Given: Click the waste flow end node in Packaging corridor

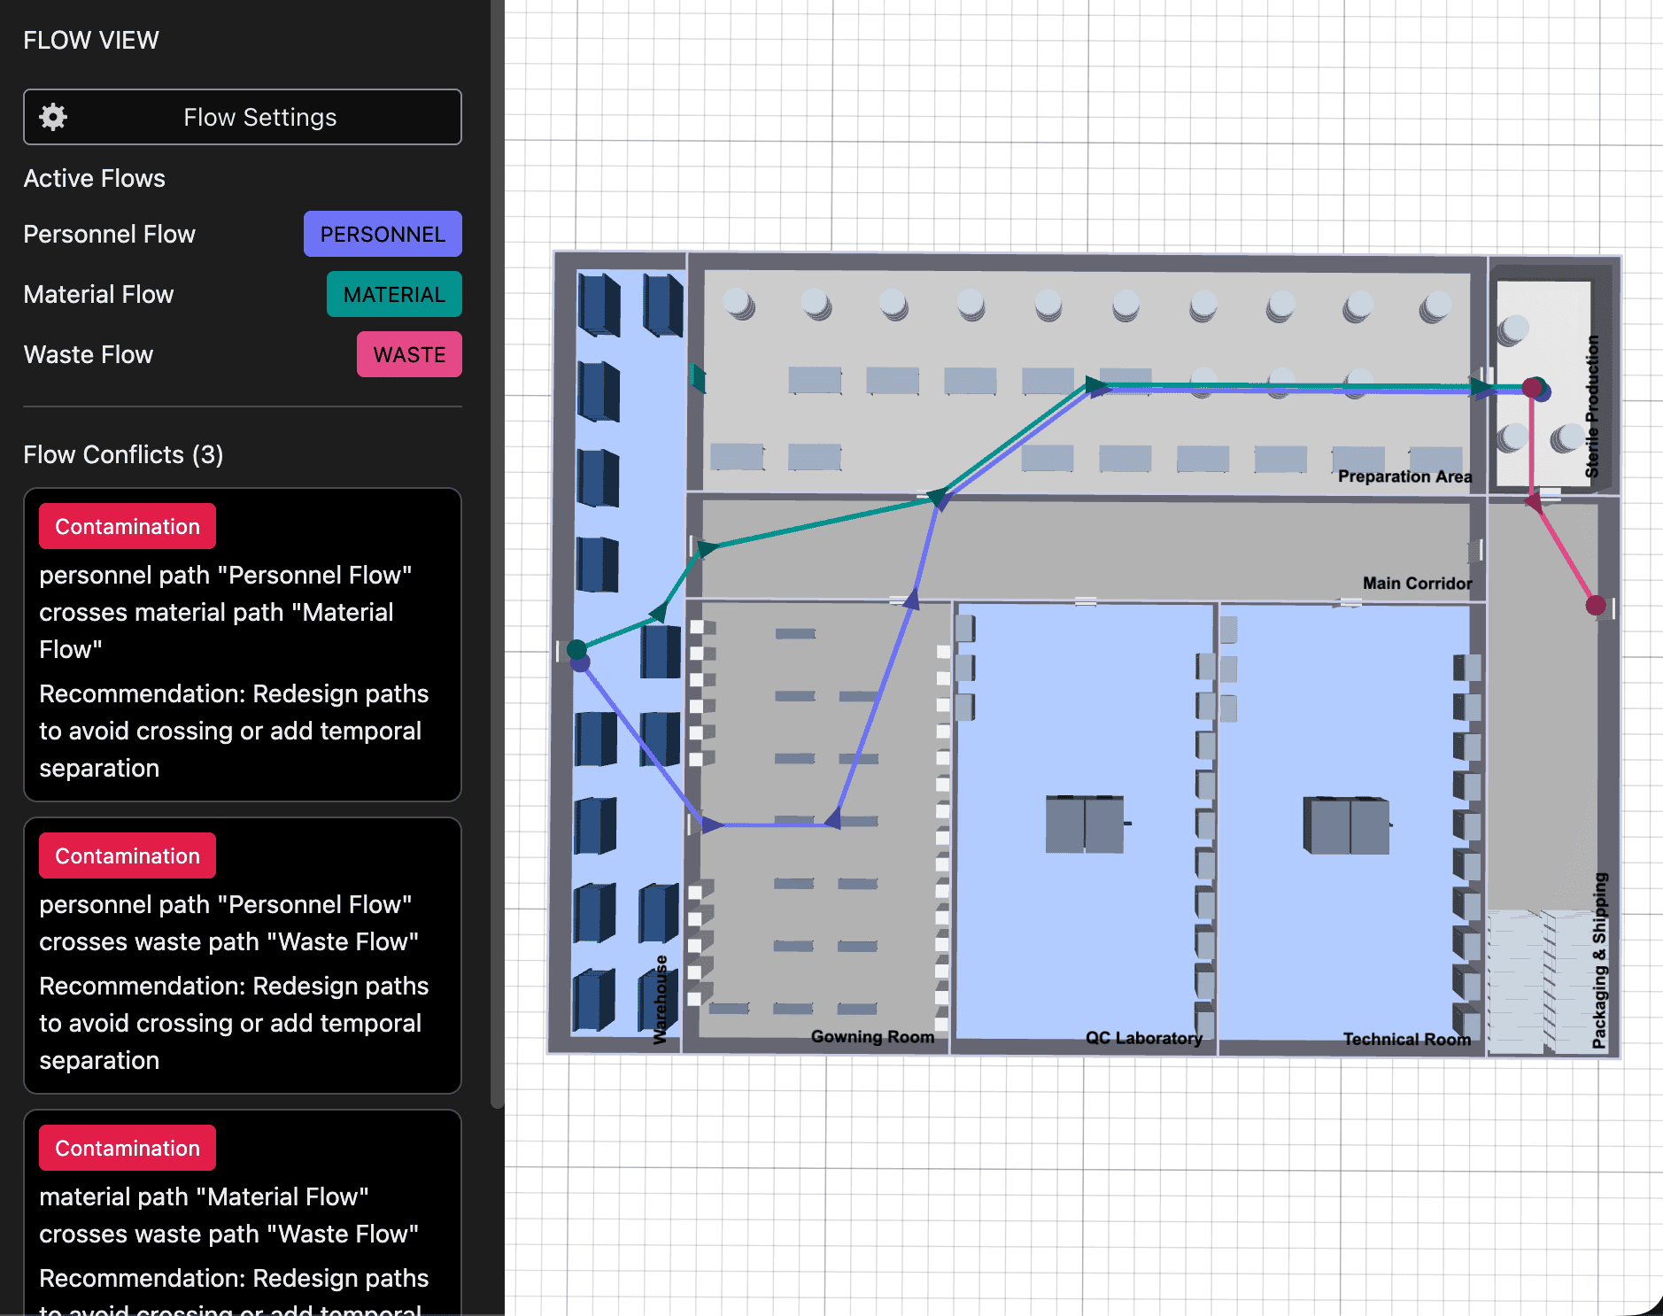Looking at the screenshot, I should (1596, 605).
